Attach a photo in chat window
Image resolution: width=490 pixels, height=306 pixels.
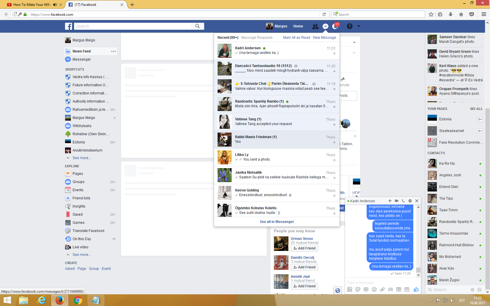[x=350, y=289]
